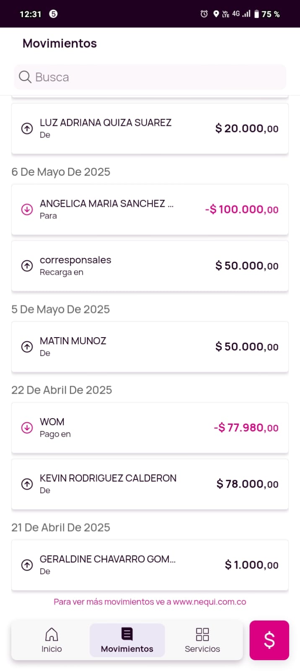Viewport: 300px width, 671px height.
Task: Tap the pink outgoing arrow for Angelica Maria Sanchez
Action: coord(27,209)
